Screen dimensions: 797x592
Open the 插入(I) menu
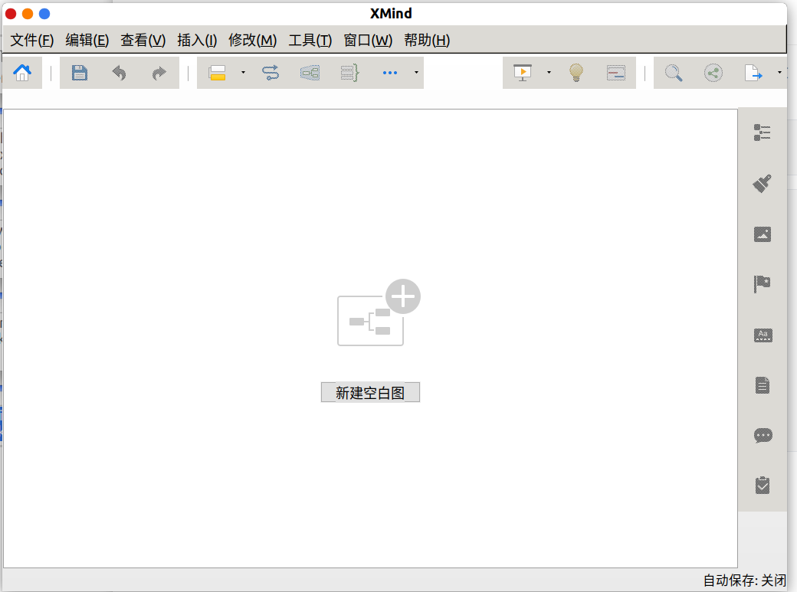tap(197, 40)
